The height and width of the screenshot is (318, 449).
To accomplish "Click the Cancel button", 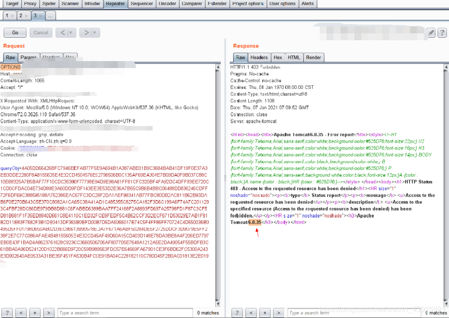I will (41, 32).
